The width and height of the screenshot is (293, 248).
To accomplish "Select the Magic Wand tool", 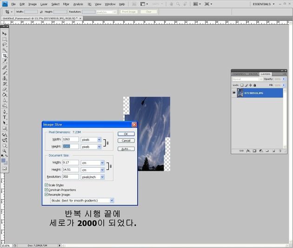I will tap(5, 50).
